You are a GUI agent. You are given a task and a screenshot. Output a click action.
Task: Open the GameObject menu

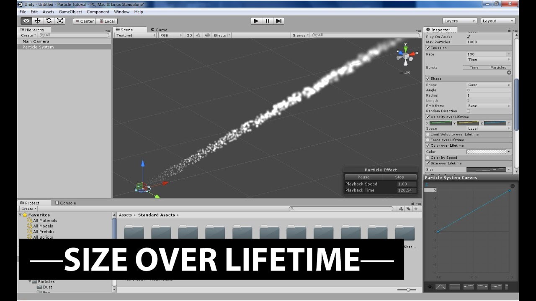[x=70, y=12]
